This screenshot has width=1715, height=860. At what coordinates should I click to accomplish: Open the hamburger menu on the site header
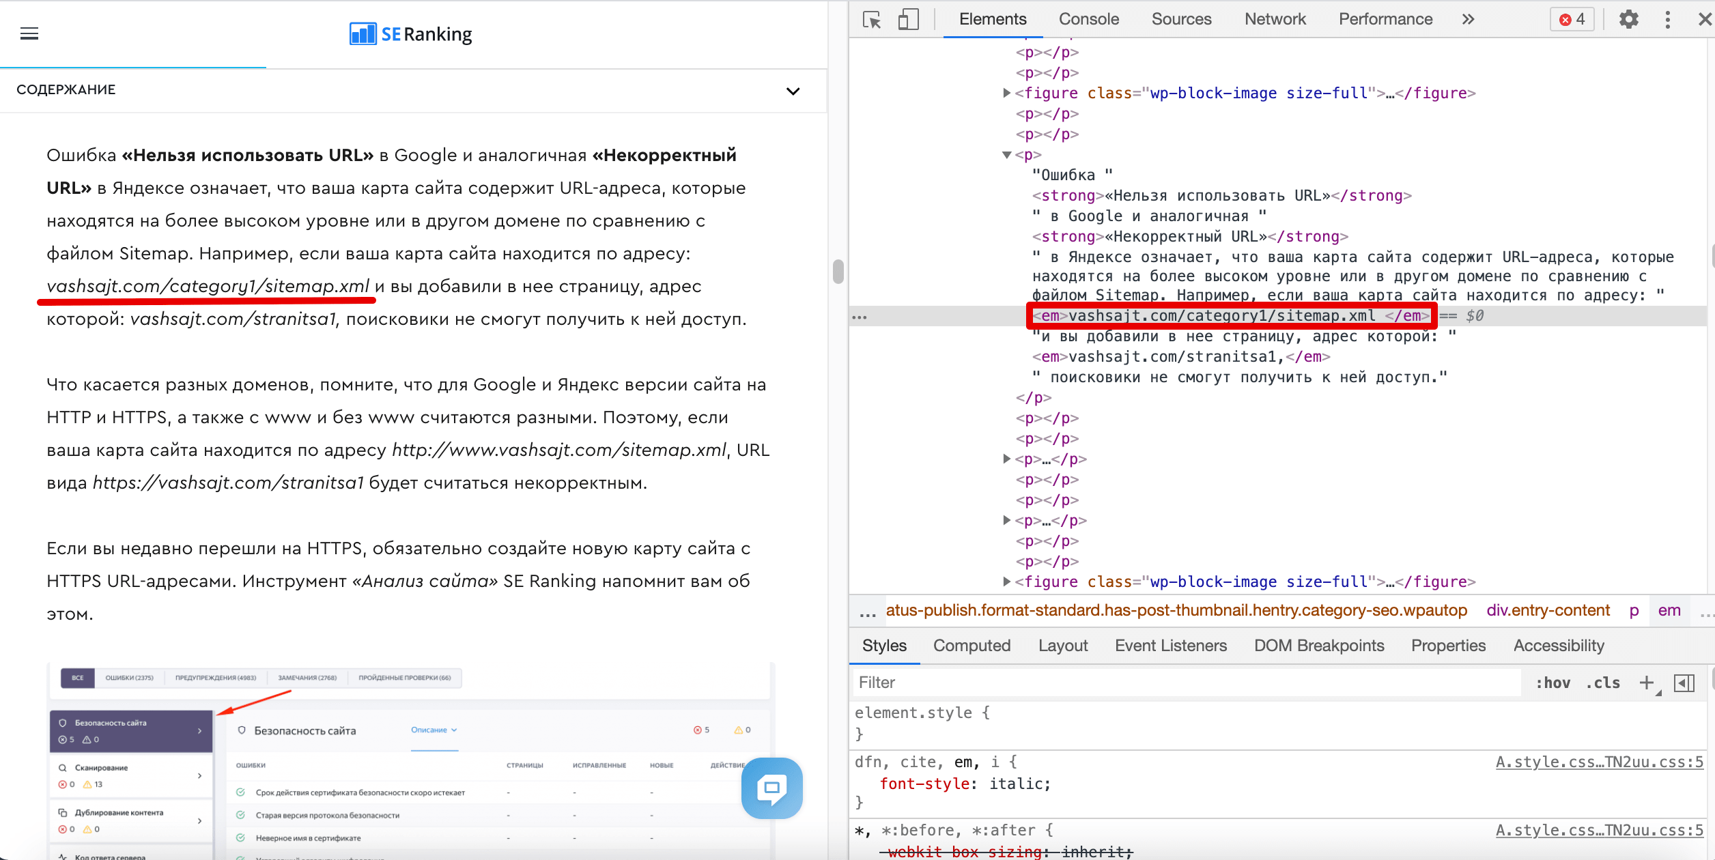point(29,33)
